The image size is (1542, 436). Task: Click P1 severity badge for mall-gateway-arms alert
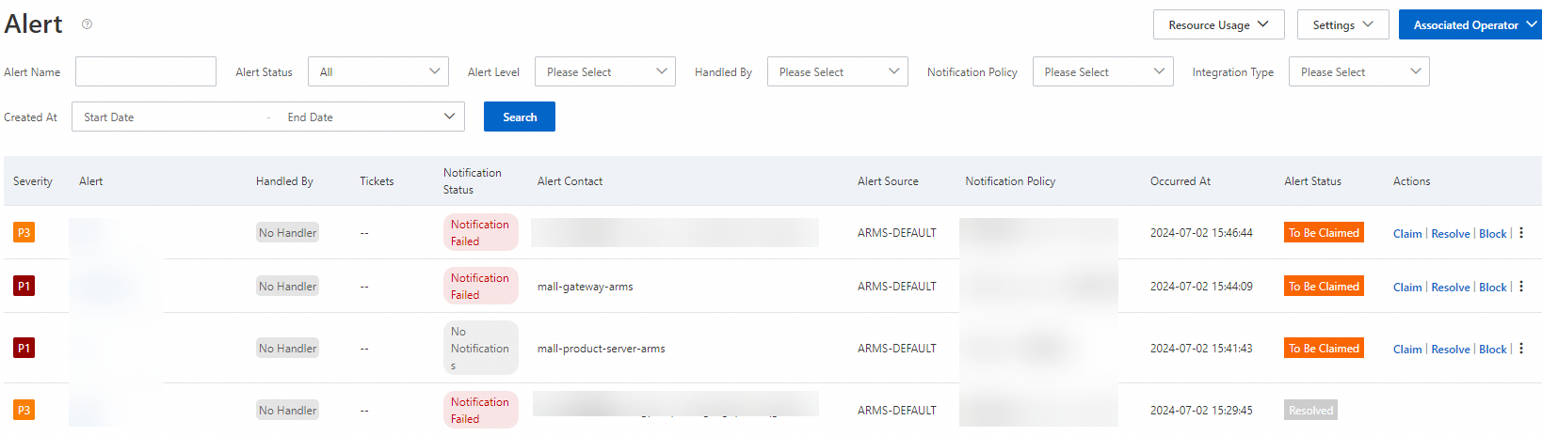pyautogui.click(x=24, y=287)
